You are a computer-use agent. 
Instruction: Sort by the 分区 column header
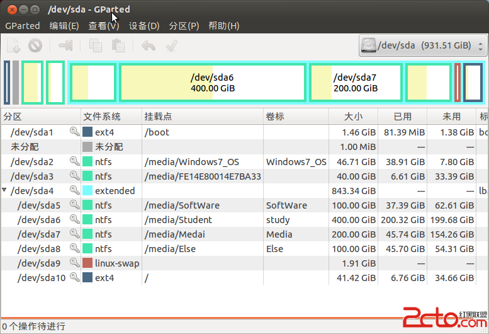tap(41, 117)
